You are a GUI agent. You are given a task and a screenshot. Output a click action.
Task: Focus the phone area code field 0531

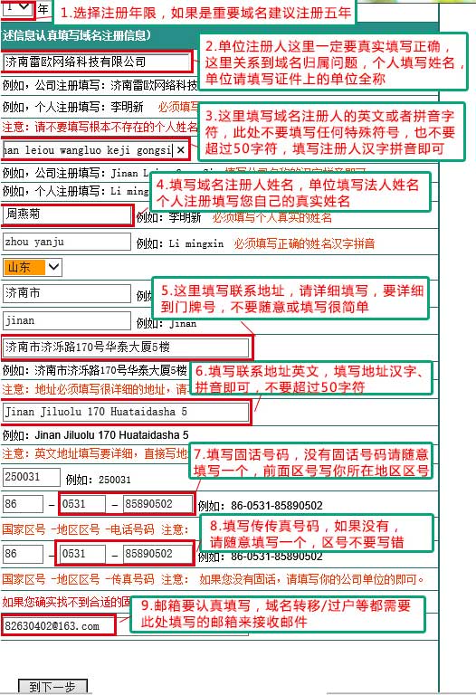point(83,504)
